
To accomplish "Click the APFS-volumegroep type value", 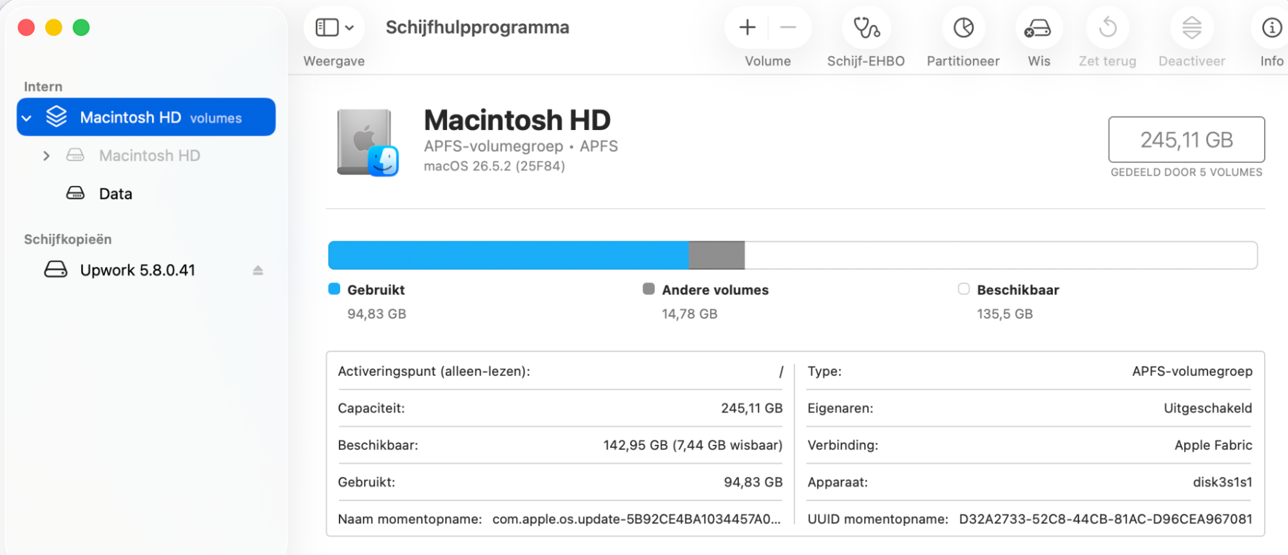I will click(1192, 372).
